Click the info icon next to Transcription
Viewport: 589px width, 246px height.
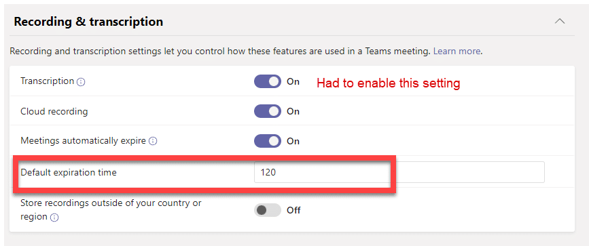[x=81, y=82]
